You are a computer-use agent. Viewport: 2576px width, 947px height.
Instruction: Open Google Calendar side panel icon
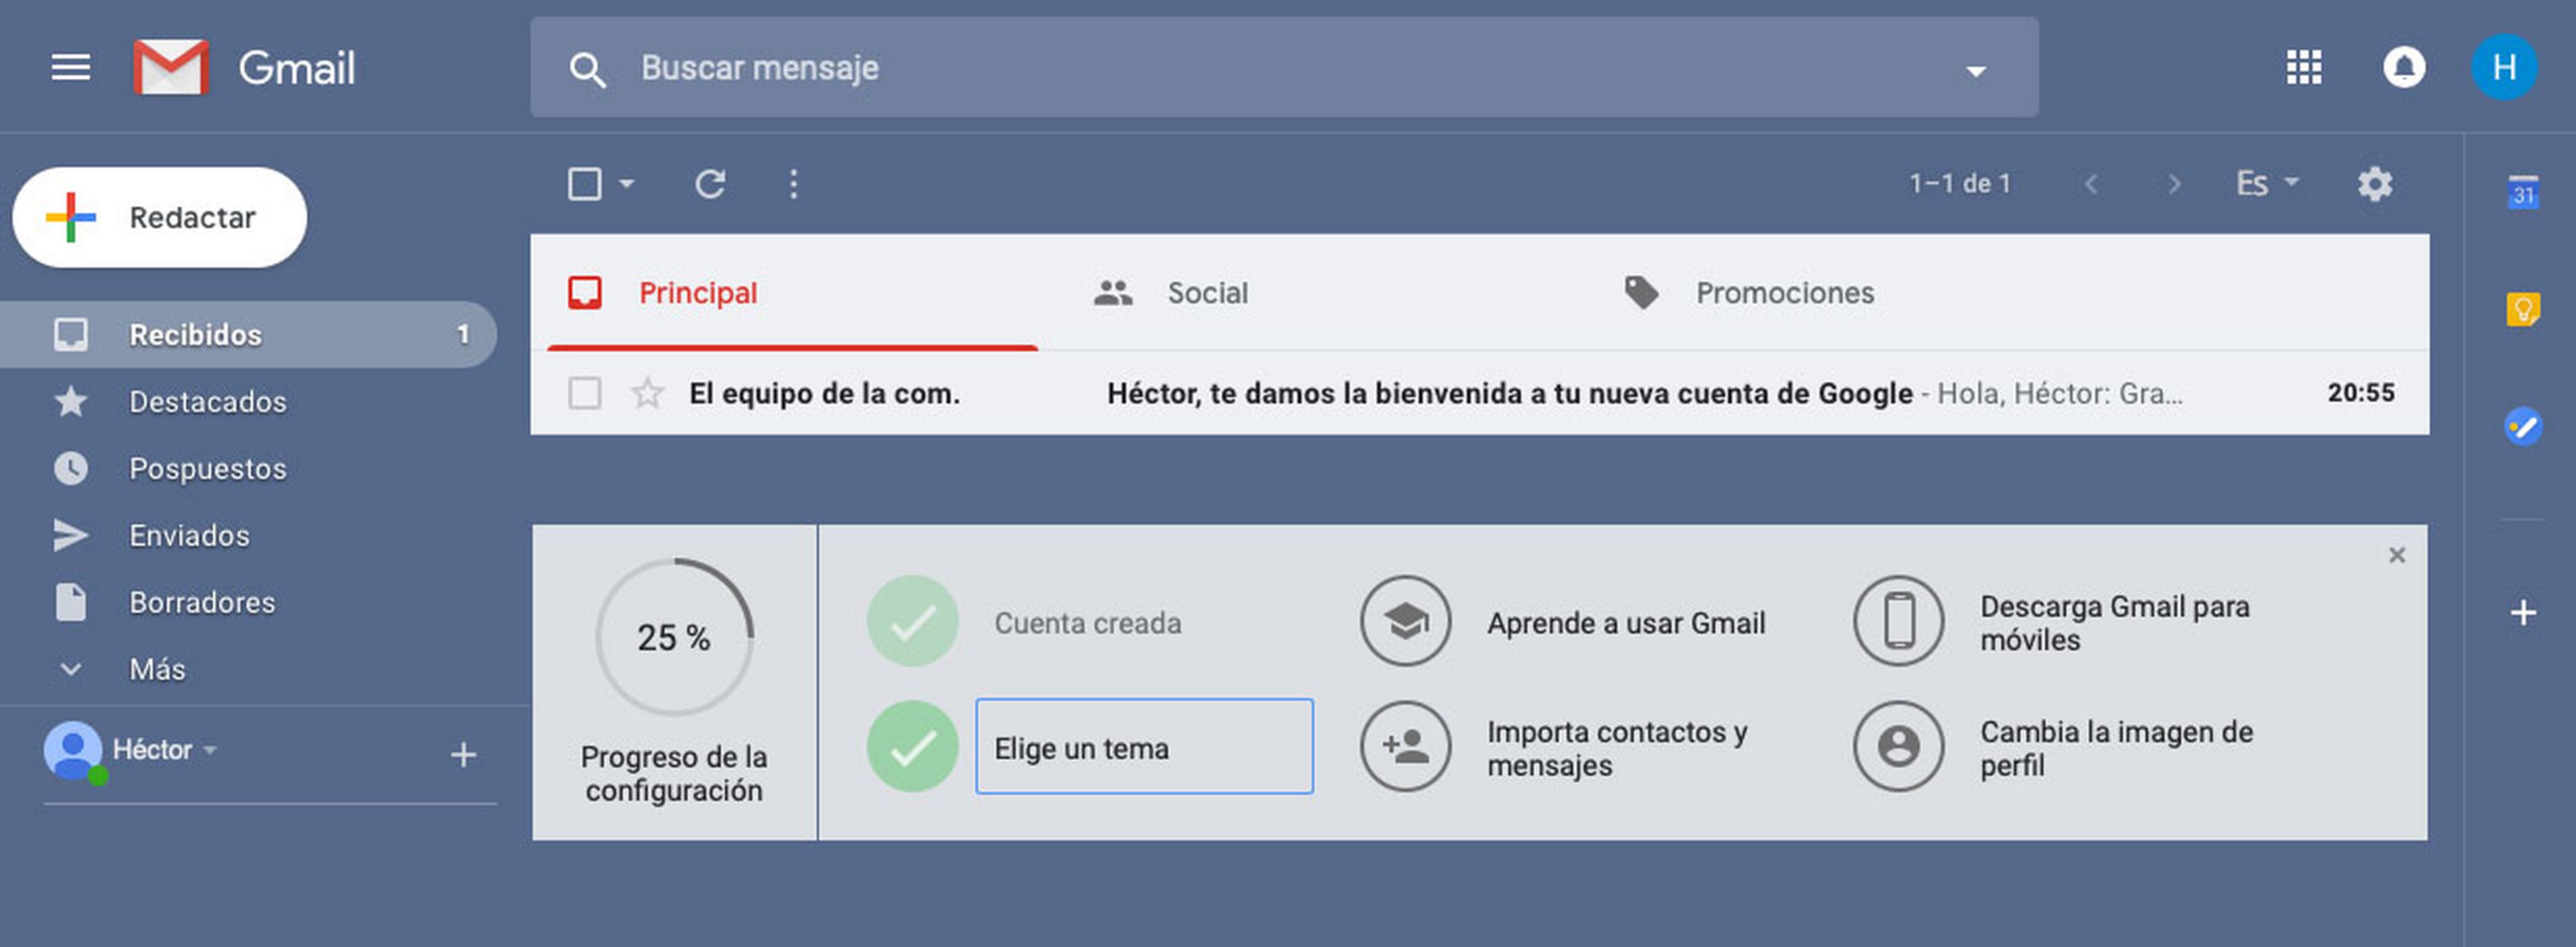[2522, 191]
